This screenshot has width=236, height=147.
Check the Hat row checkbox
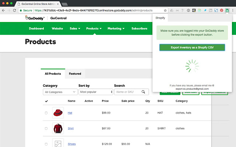pyautogui.click(x=46, y=113)
